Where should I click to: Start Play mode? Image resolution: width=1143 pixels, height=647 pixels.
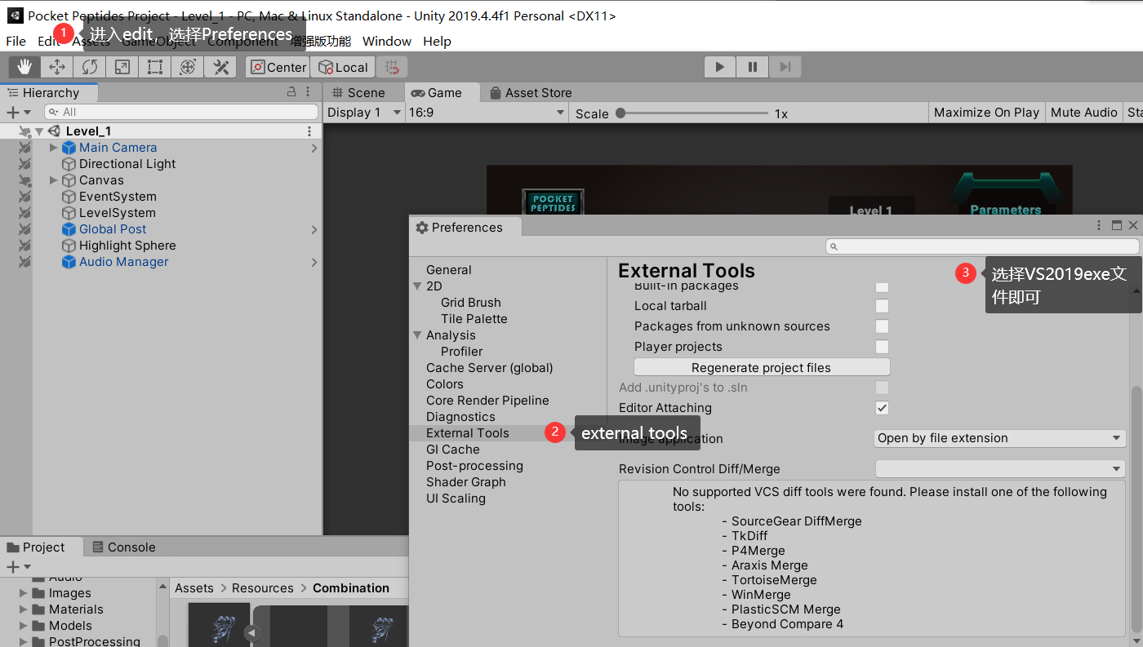[719, 67]
